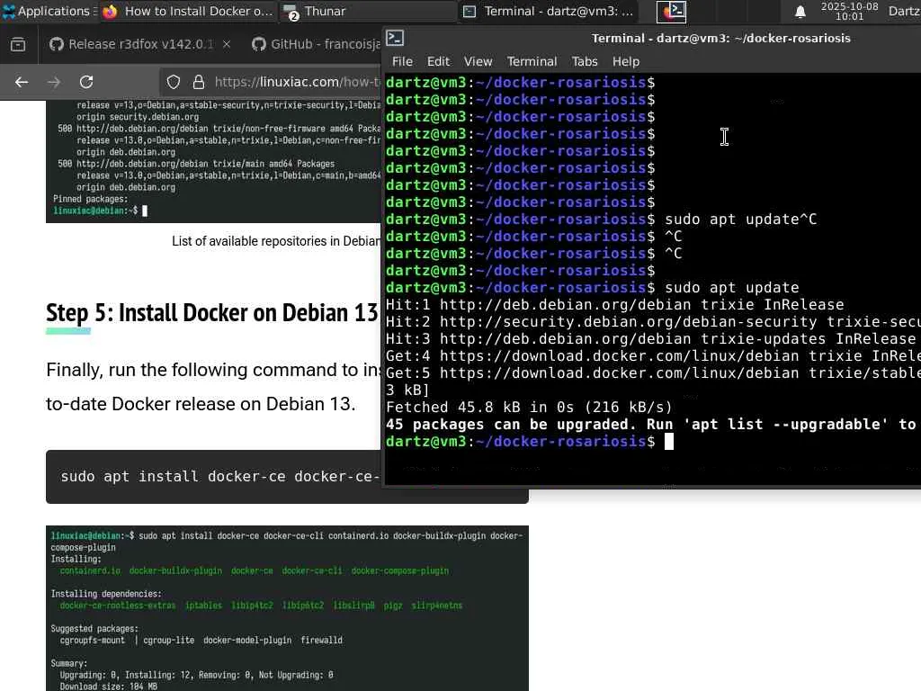Image resolution: width=921 pixels, height=691 pixels.
Task: Go forward in Firefox
Action: coord(54,82)
